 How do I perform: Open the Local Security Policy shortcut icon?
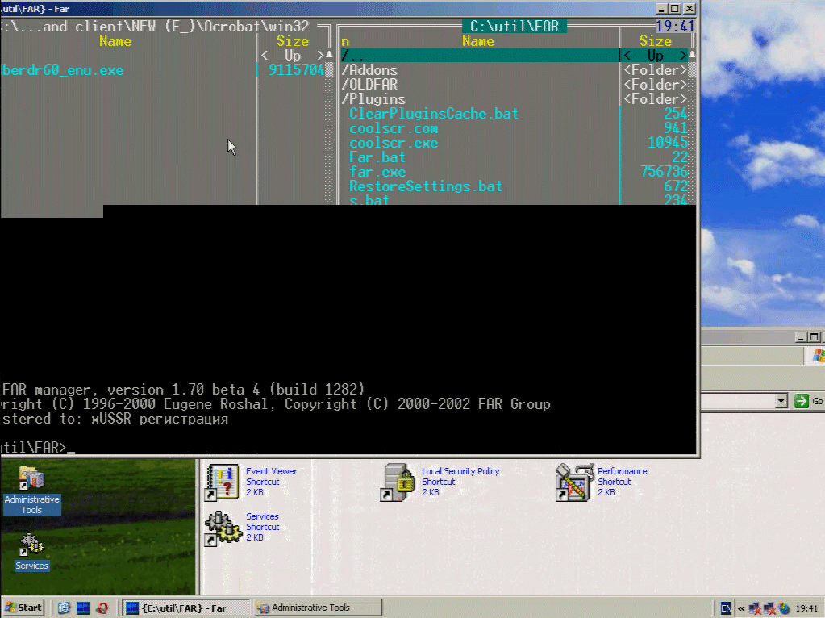(398, 482)
